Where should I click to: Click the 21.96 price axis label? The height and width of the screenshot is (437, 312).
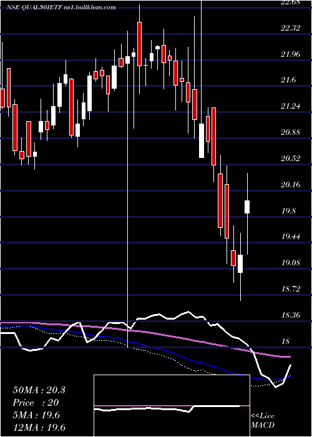290,54
